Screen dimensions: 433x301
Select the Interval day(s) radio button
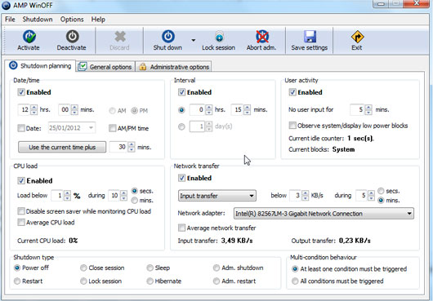click(x=181, y=126)
